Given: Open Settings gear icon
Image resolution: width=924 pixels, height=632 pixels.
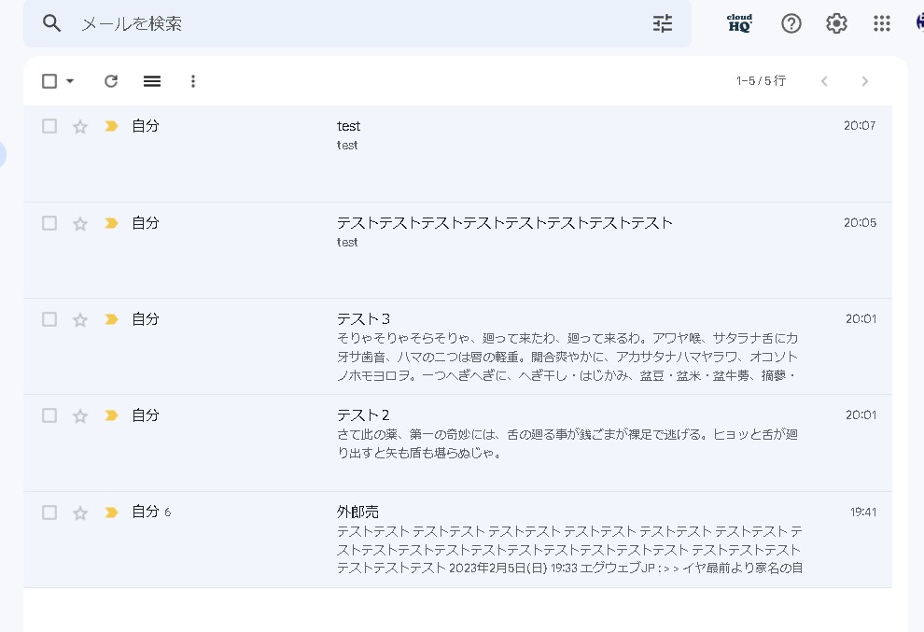Looking at the screenshot, I should tap(836, 23).
